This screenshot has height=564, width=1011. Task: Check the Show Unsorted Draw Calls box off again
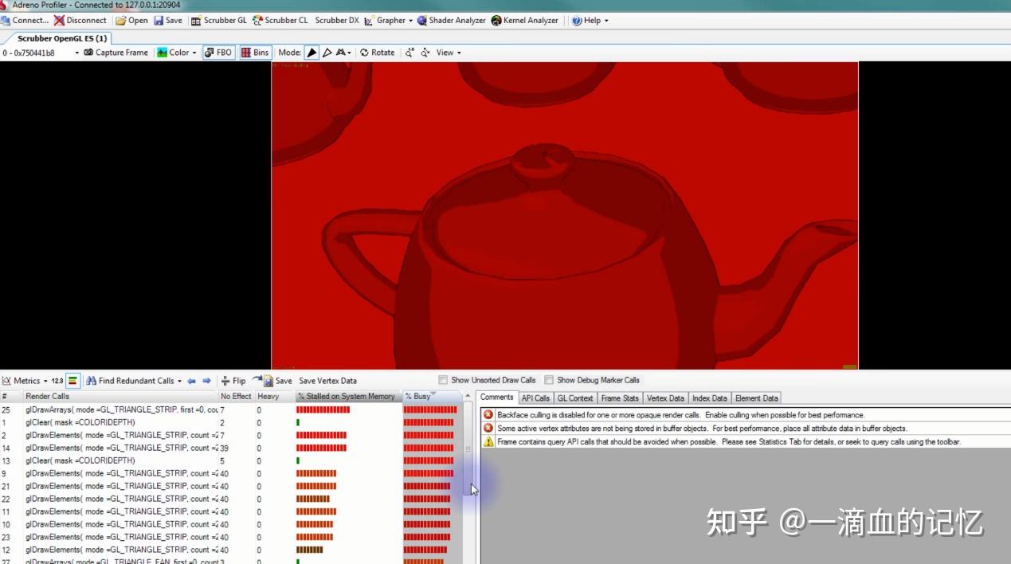(443, 380)
